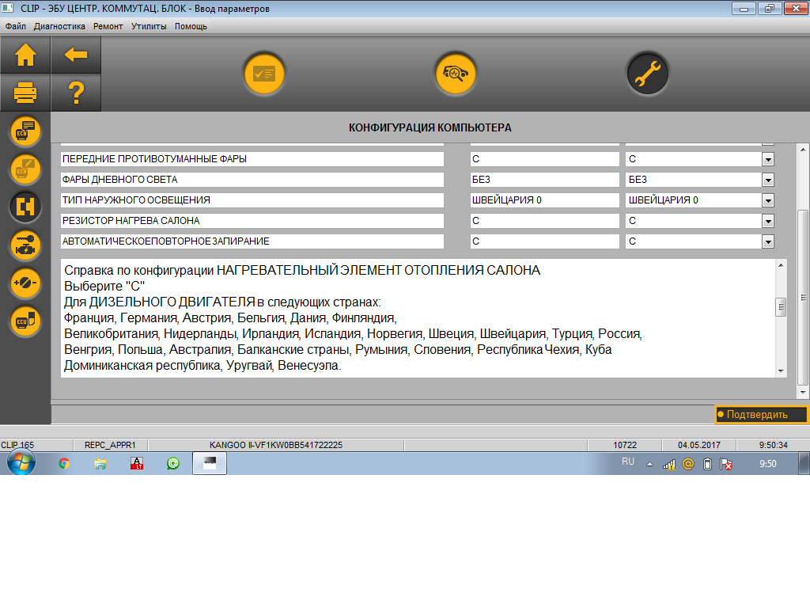810x608 pixels.
Task: Expand АВТОМАТИЧЕСКОЕ ПОВТОРНОЕ ЗАПИРАНИЕ dropdown arrow
Action: click(x=768, y=241)
